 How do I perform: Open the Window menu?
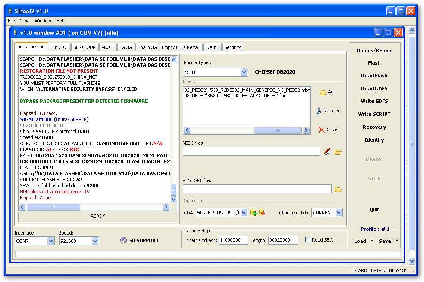point(43,21)
